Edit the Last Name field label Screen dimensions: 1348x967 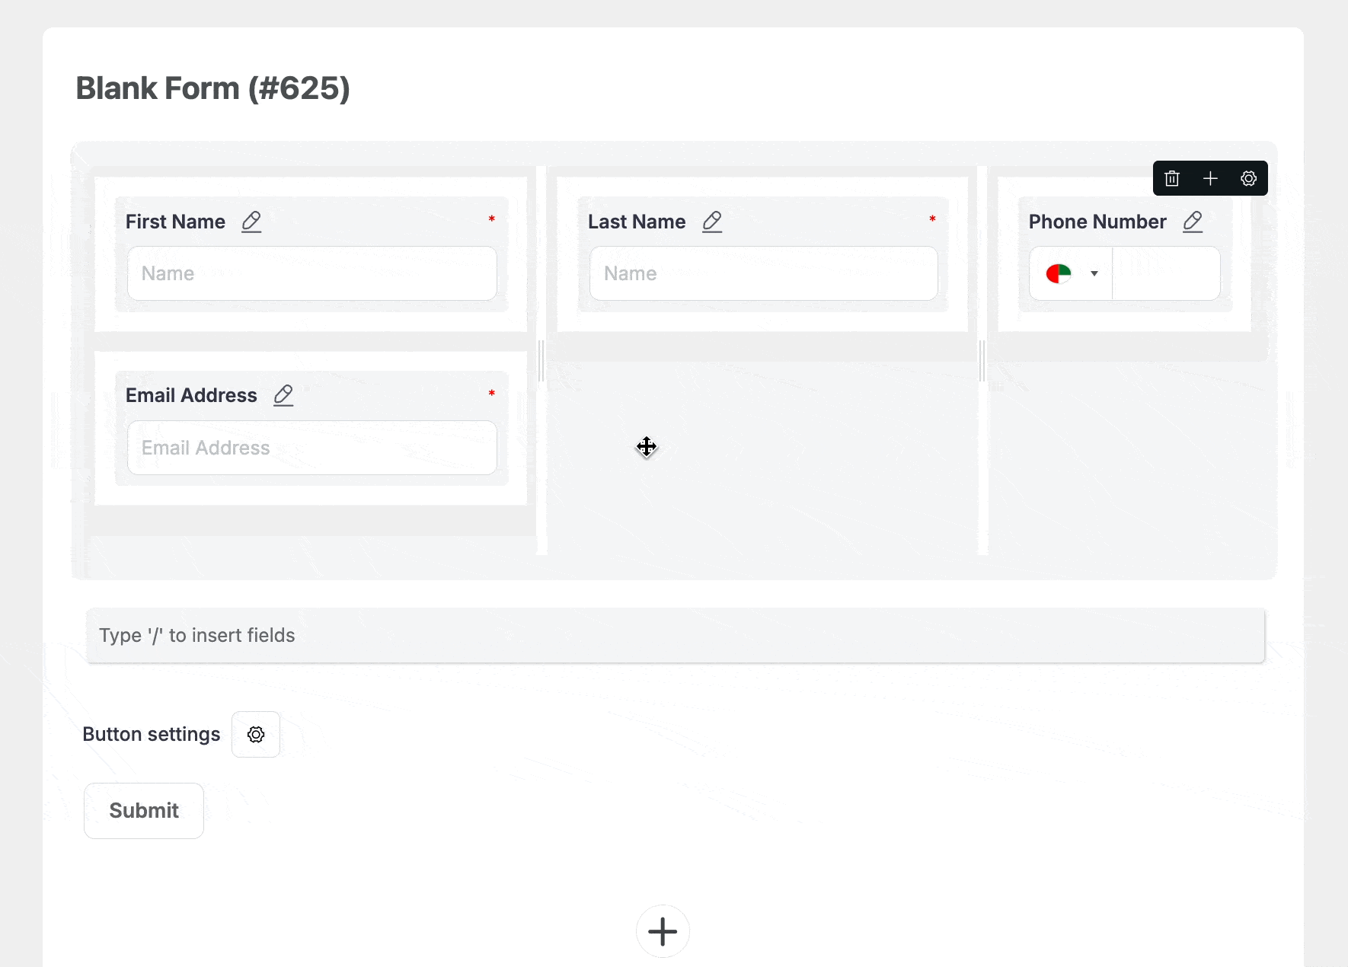point(712,222)
